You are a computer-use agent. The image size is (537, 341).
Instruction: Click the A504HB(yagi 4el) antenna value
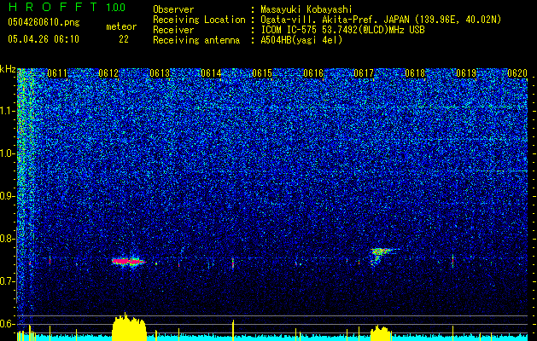tap(301, 40)
